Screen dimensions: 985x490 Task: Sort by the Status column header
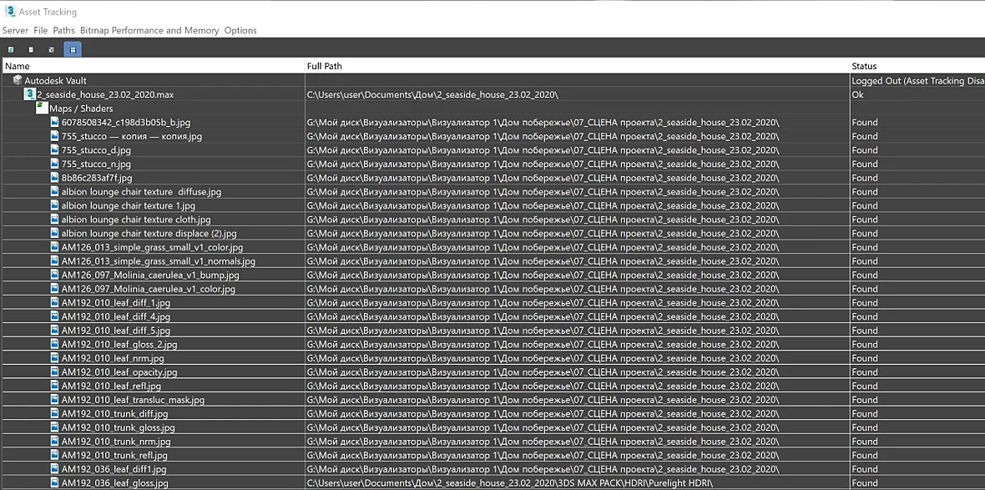[917, 66]
